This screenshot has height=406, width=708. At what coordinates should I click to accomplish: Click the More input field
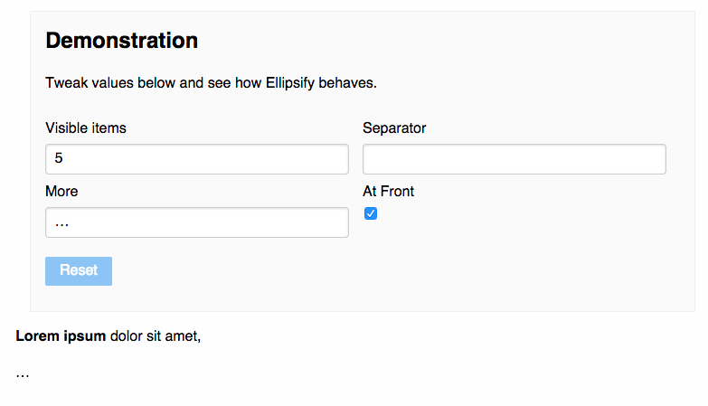click(196, 222)
